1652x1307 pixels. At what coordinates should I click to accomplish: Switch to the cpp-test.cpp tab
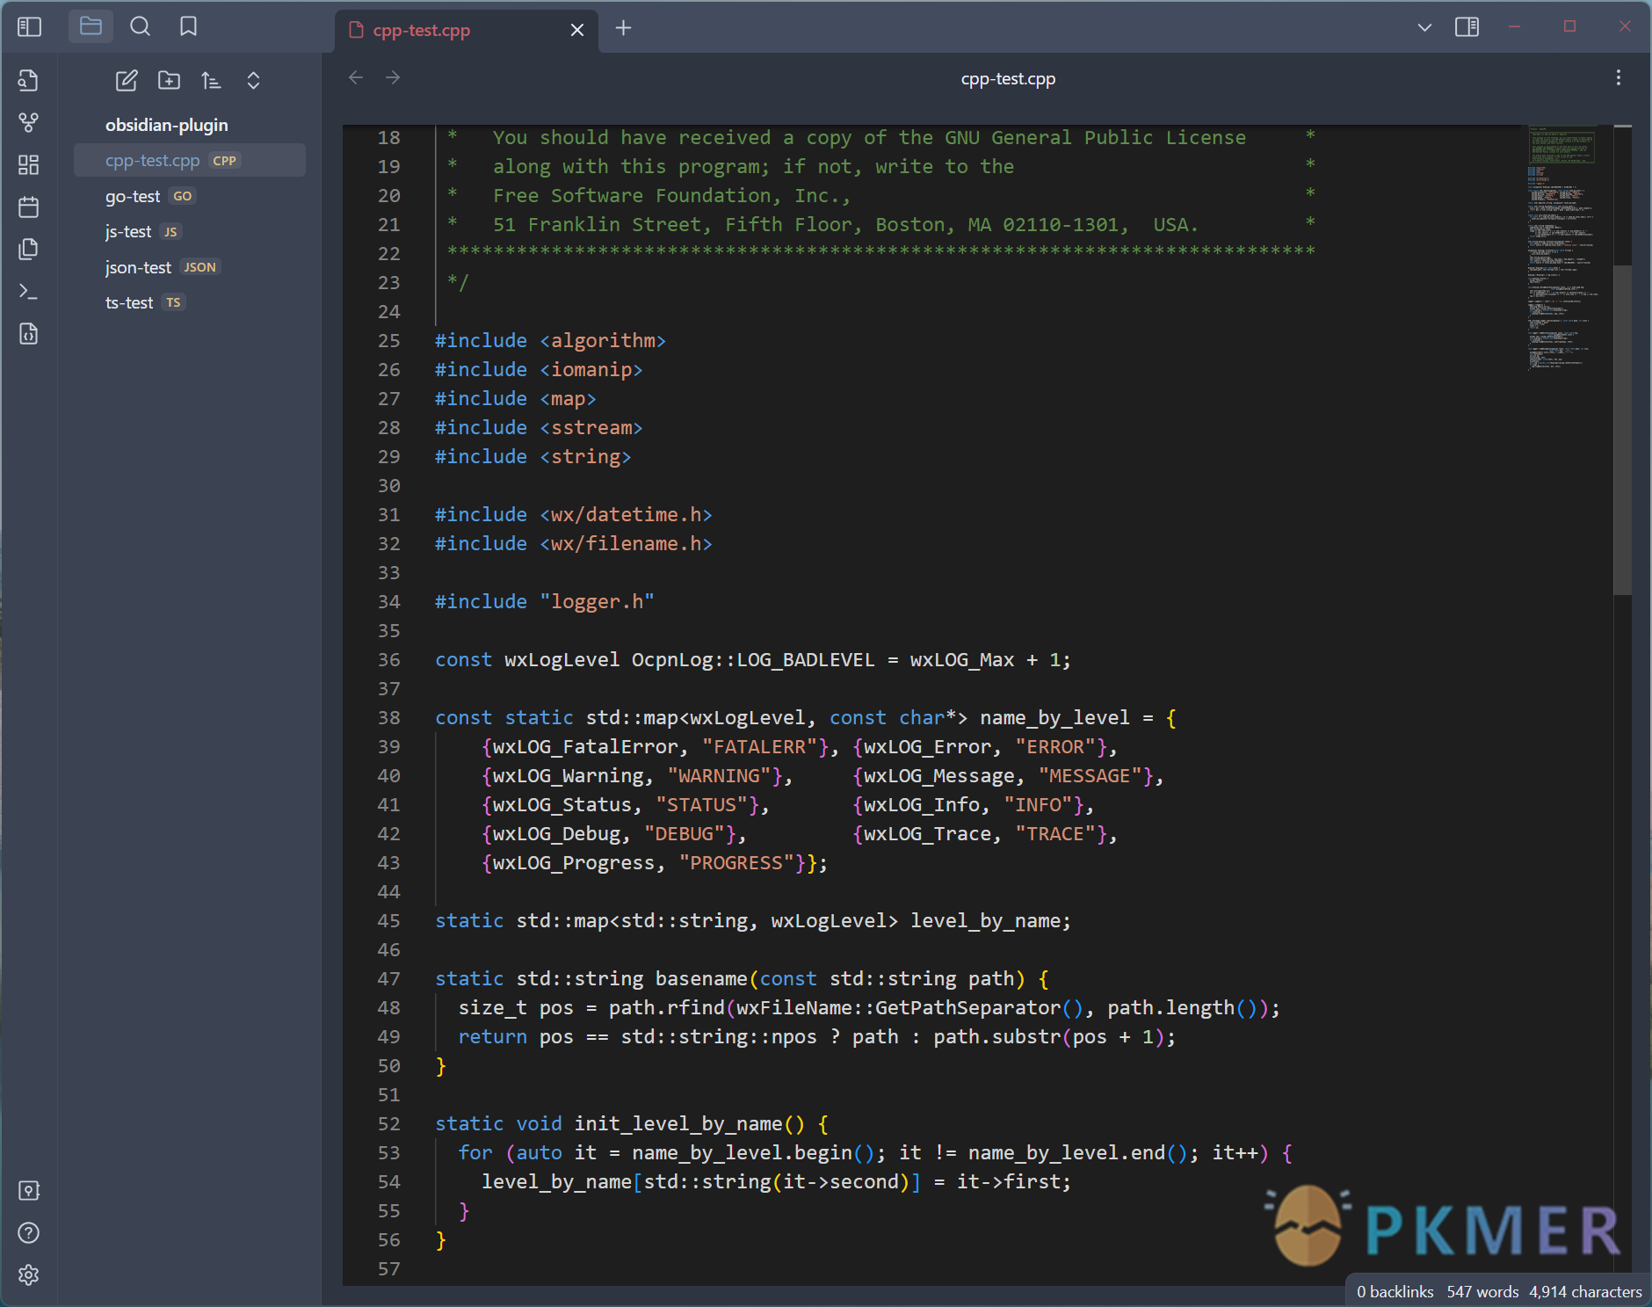point(422,30)
